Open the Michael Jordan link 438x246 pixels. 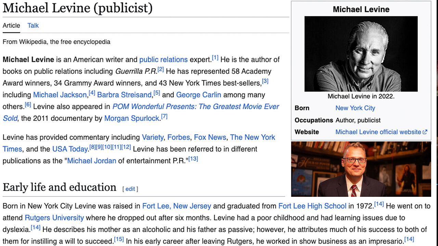(92, 161)
